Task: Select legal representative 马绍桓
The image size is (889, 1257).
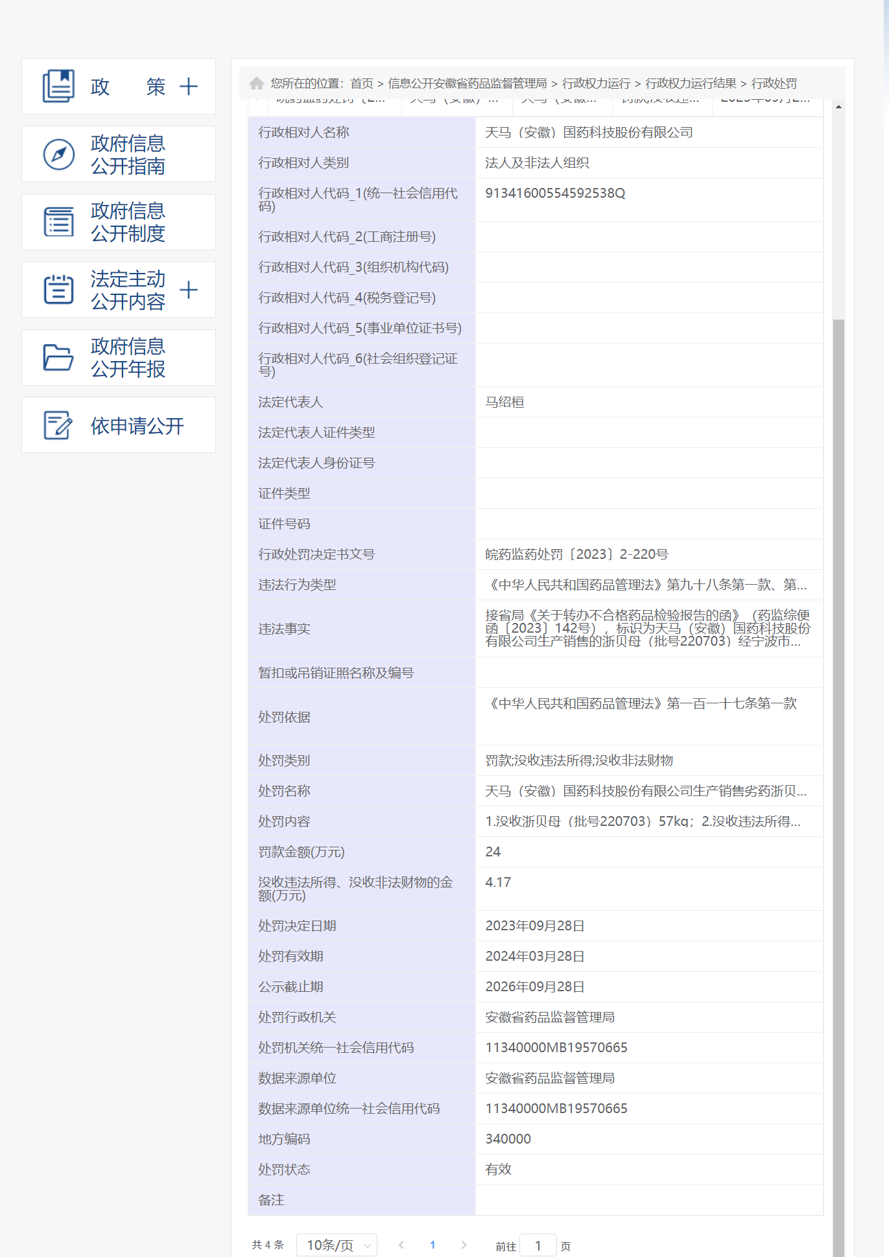Action: click(x=504, y=402)
